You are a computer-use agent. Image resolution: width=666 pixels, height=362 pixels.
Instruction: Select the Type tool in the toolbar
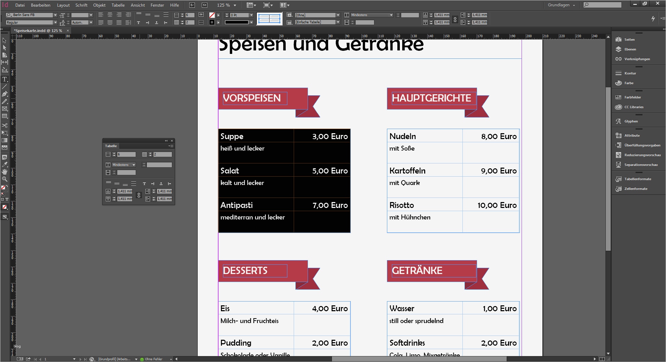(5, 79)
